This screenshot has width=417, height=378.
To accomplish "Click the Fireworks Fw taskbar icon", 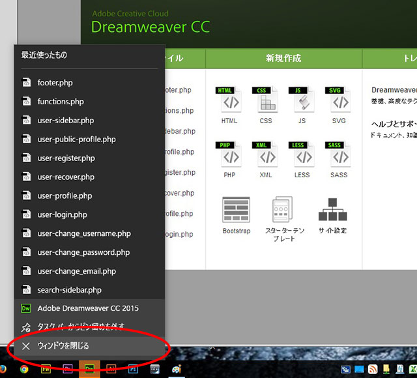I will pyautogui.click(x=46, y=370).
